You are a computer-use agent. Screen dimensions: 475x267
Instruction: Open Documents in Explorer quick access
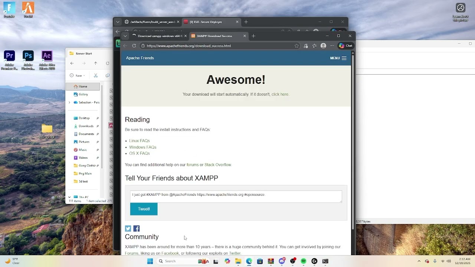click(x=86, y=134)
